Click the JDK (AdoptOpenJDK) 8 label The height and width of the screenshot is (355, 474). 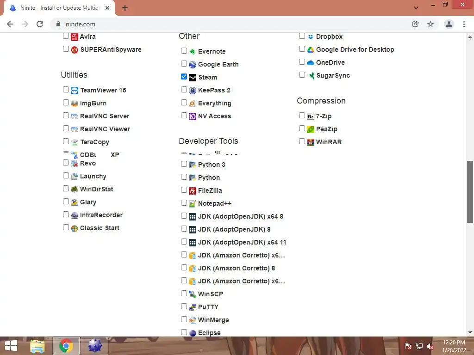[x=234, y=229]
